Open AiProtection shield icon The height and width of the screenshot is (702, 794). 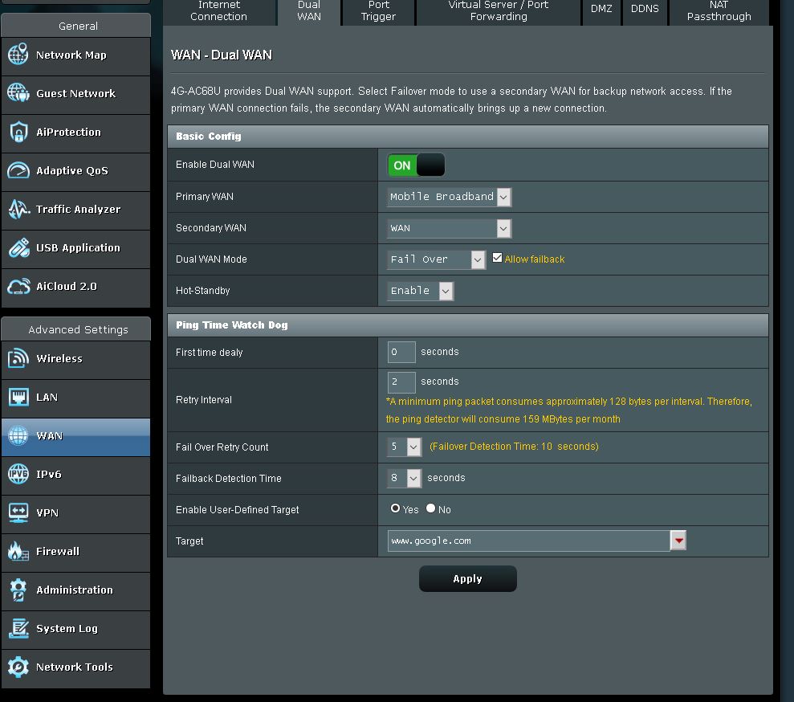(x=18, y=133)
